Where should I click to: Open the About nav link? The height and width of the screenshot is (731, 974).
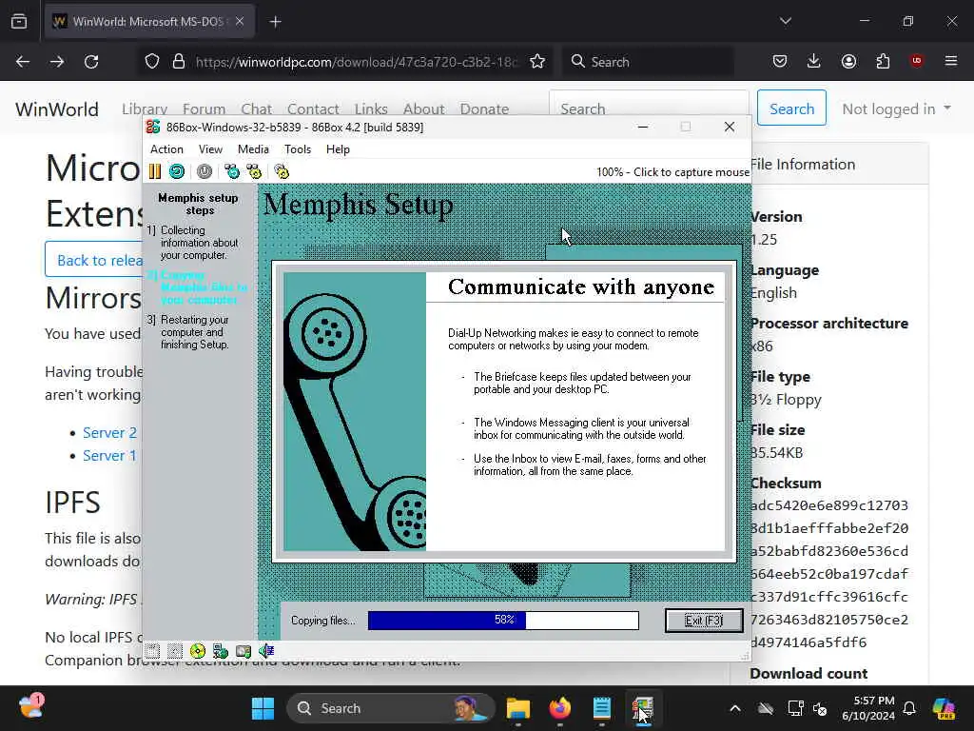[423, 109]
